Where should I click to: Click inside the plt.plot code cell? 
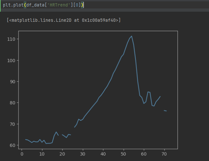point(130,5)
